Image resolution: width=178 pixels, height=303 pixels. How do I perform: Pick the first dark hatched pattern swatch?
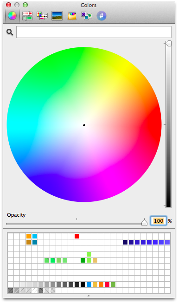point(11,290)
